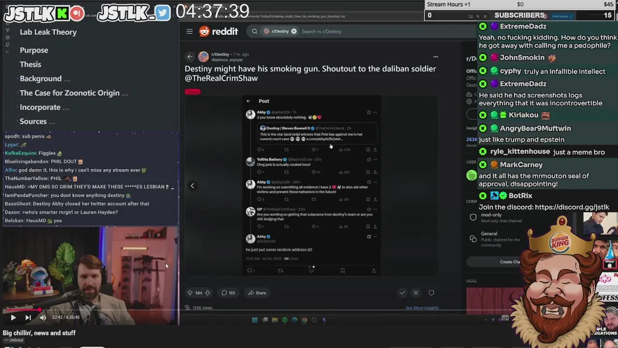This screenshot has width=618, height=348.
Task: Open the post's three-dot options menu
Action: tap(435, 57)
